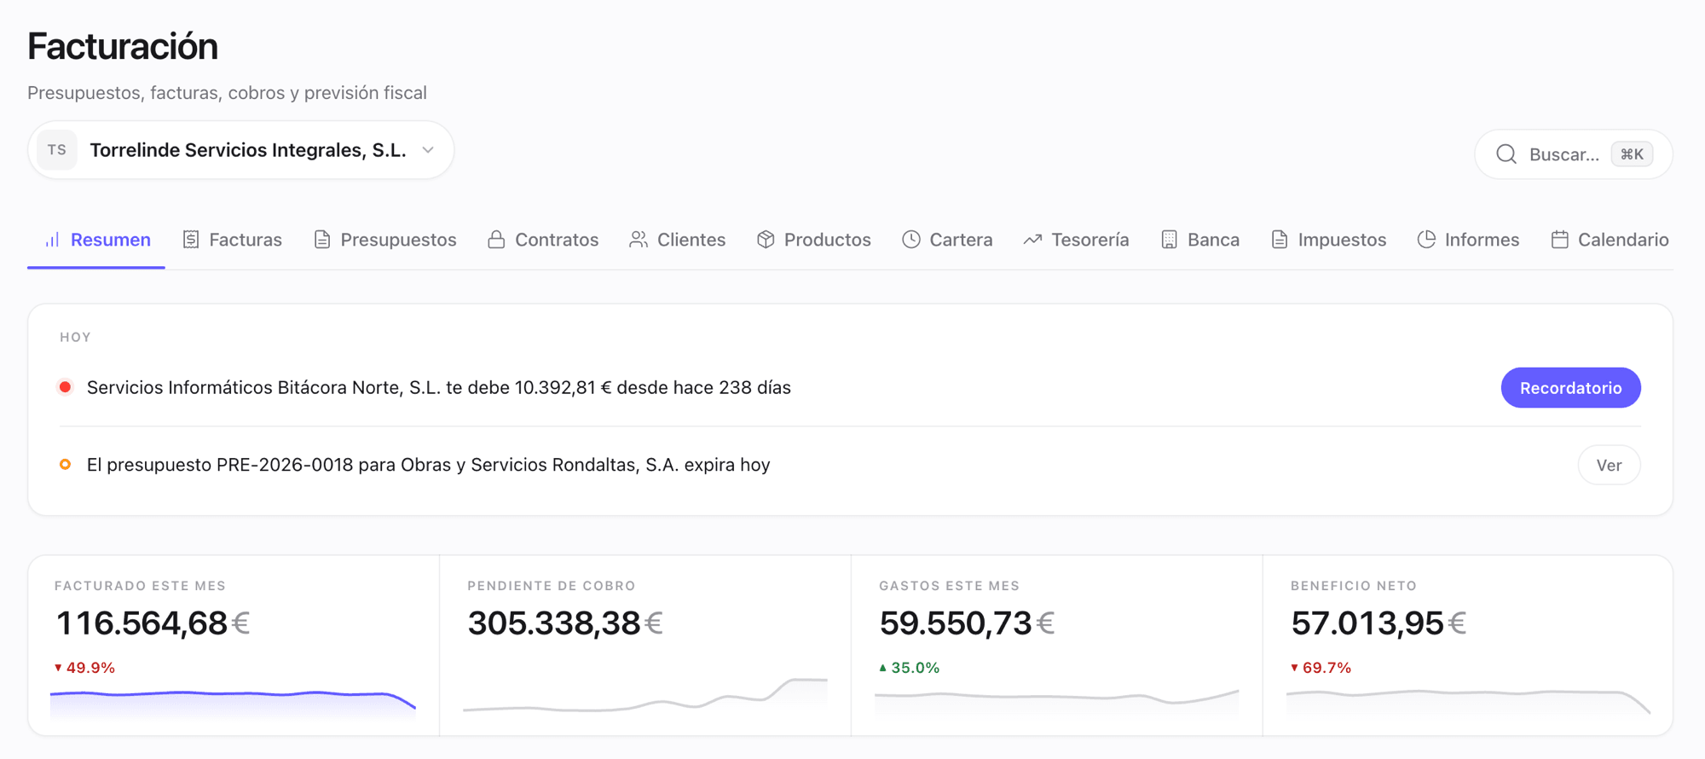Image resolution: width=1705 pixels, height=759 pixels.
Task: Click the Presupuestos document icon
Action: pyautogui.click(x=322, y=240)
